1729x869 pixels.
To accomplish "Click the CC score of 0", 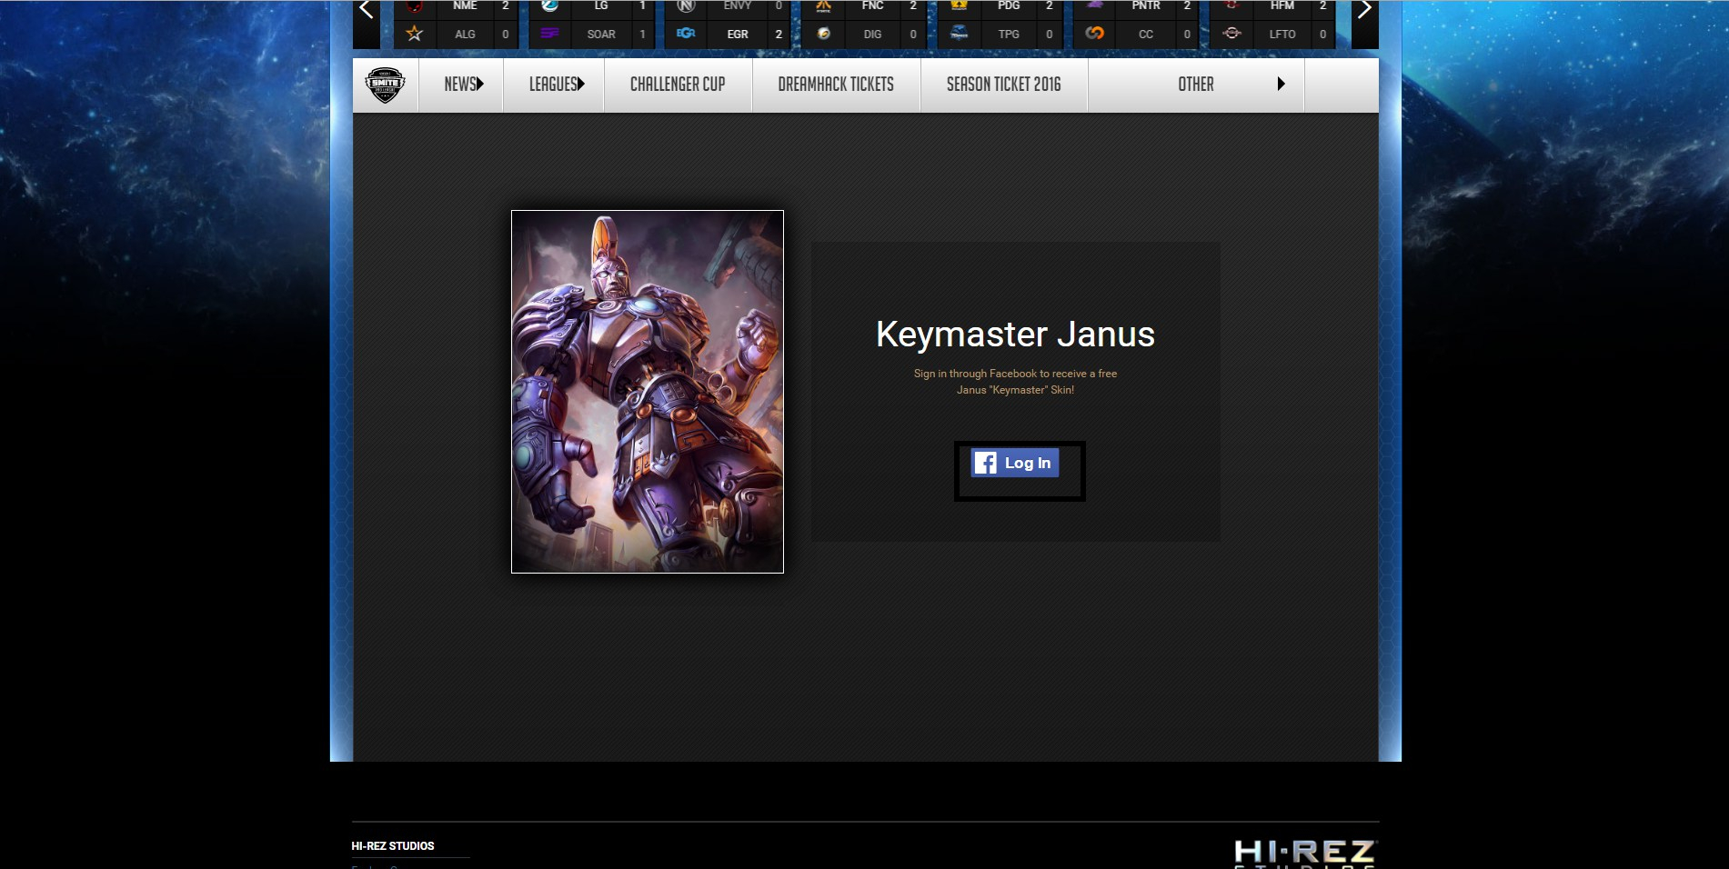I will (1187, 35).
